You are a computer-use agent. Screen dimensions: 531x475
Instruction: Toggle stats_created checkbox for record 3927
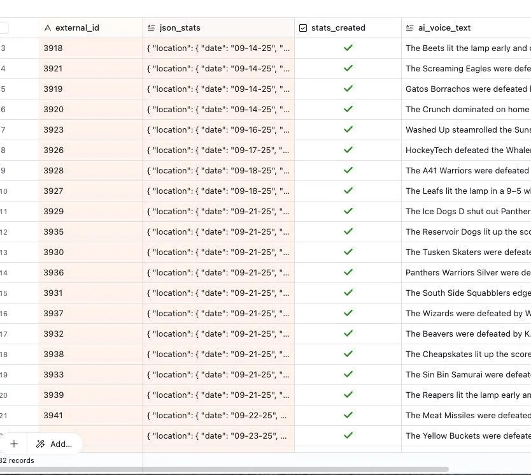pos(348,191)
